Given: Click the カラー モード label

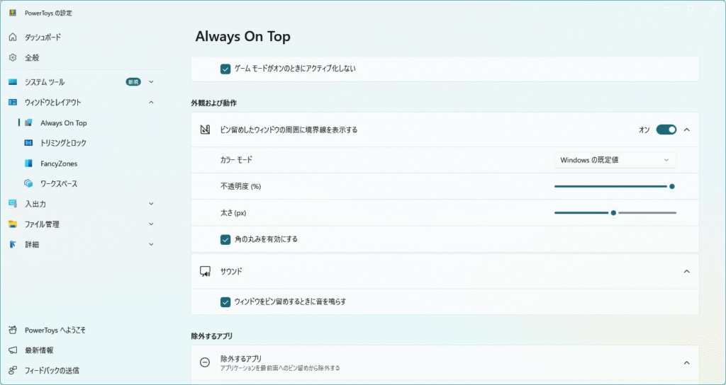Looking at the screenshot, I should pyautogui.click(x=237, y=160).
